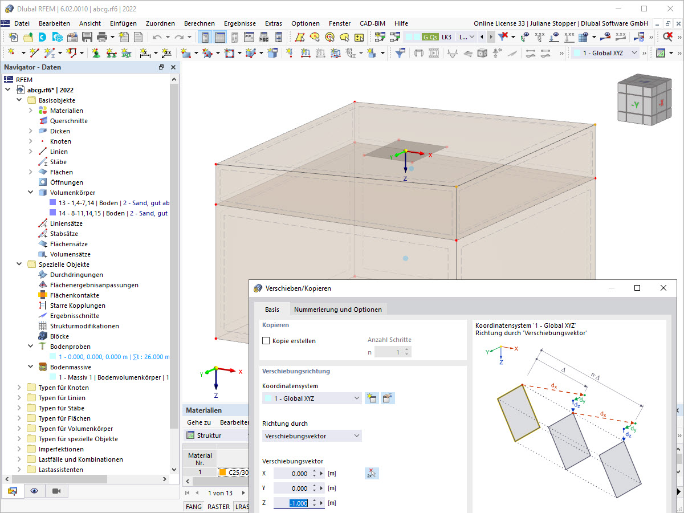684x513 pixels.
Task: Click the new line tool icon
Action: [x=34, y=53]
